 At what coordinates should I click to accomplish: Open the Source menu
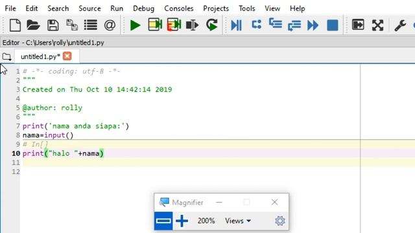[x=89, y=8]
